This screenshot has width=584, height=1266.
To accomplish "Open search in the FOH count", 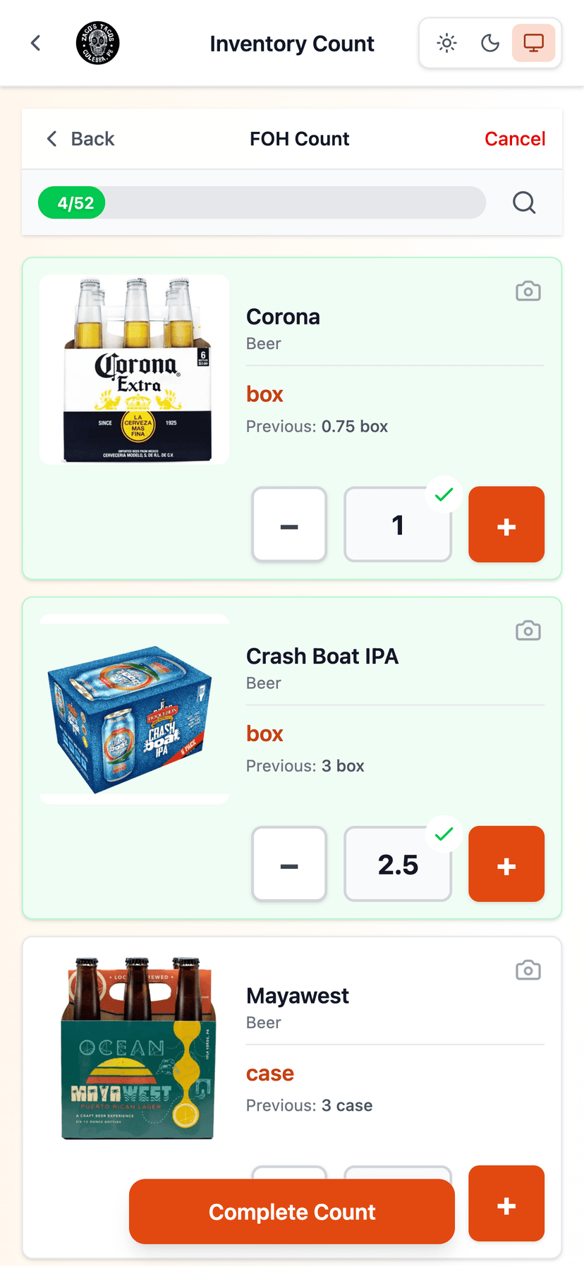I will (523, 203).
